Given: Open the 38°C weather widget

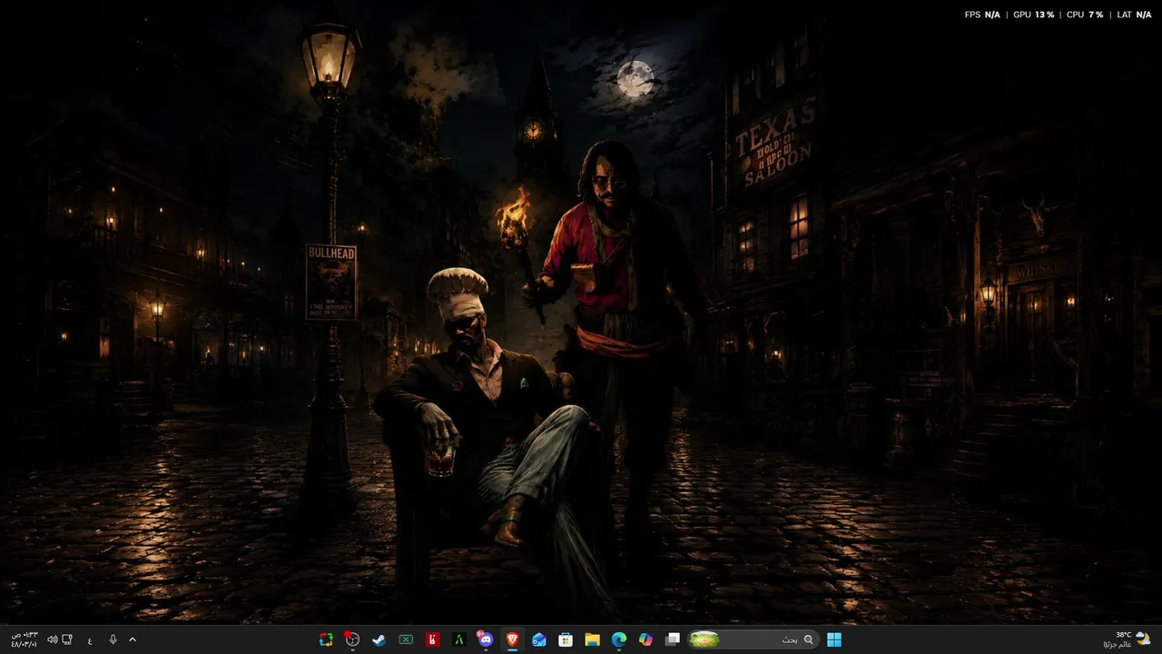Looking at the screenshot, I should click(x=1128, y=639).
